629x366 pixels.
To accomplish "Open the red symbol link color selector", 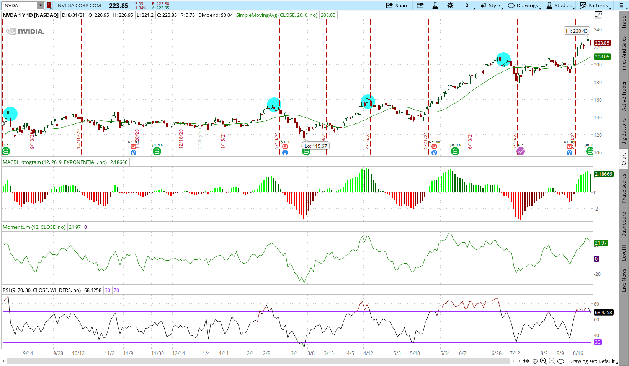I will click(x=49, y=5).
